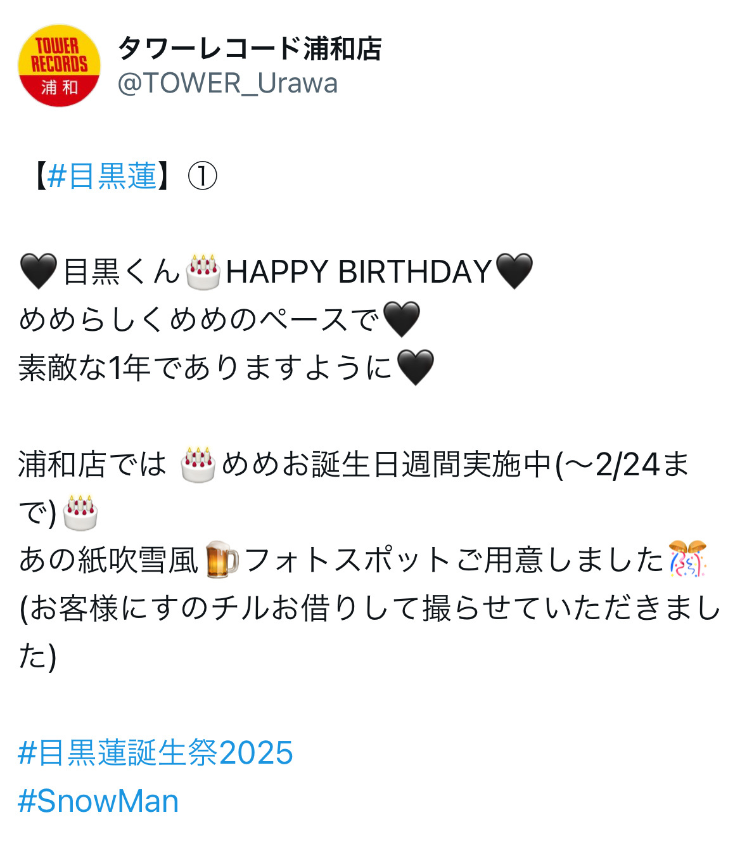Open the #SnowMan hashtag

click(98, 800)
